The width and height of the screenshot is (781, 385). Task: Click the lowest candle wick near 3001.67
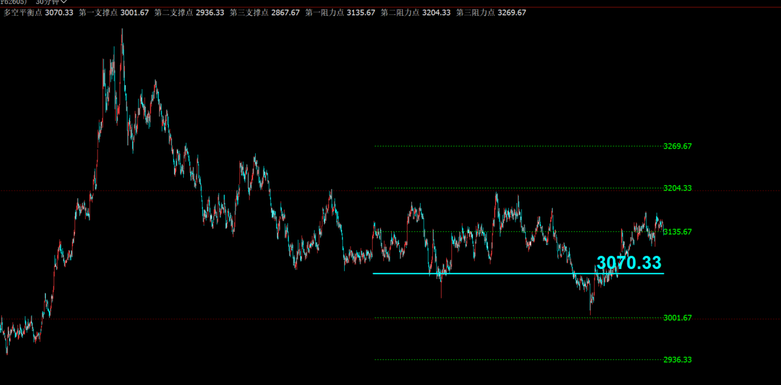[x=591, y=312]
